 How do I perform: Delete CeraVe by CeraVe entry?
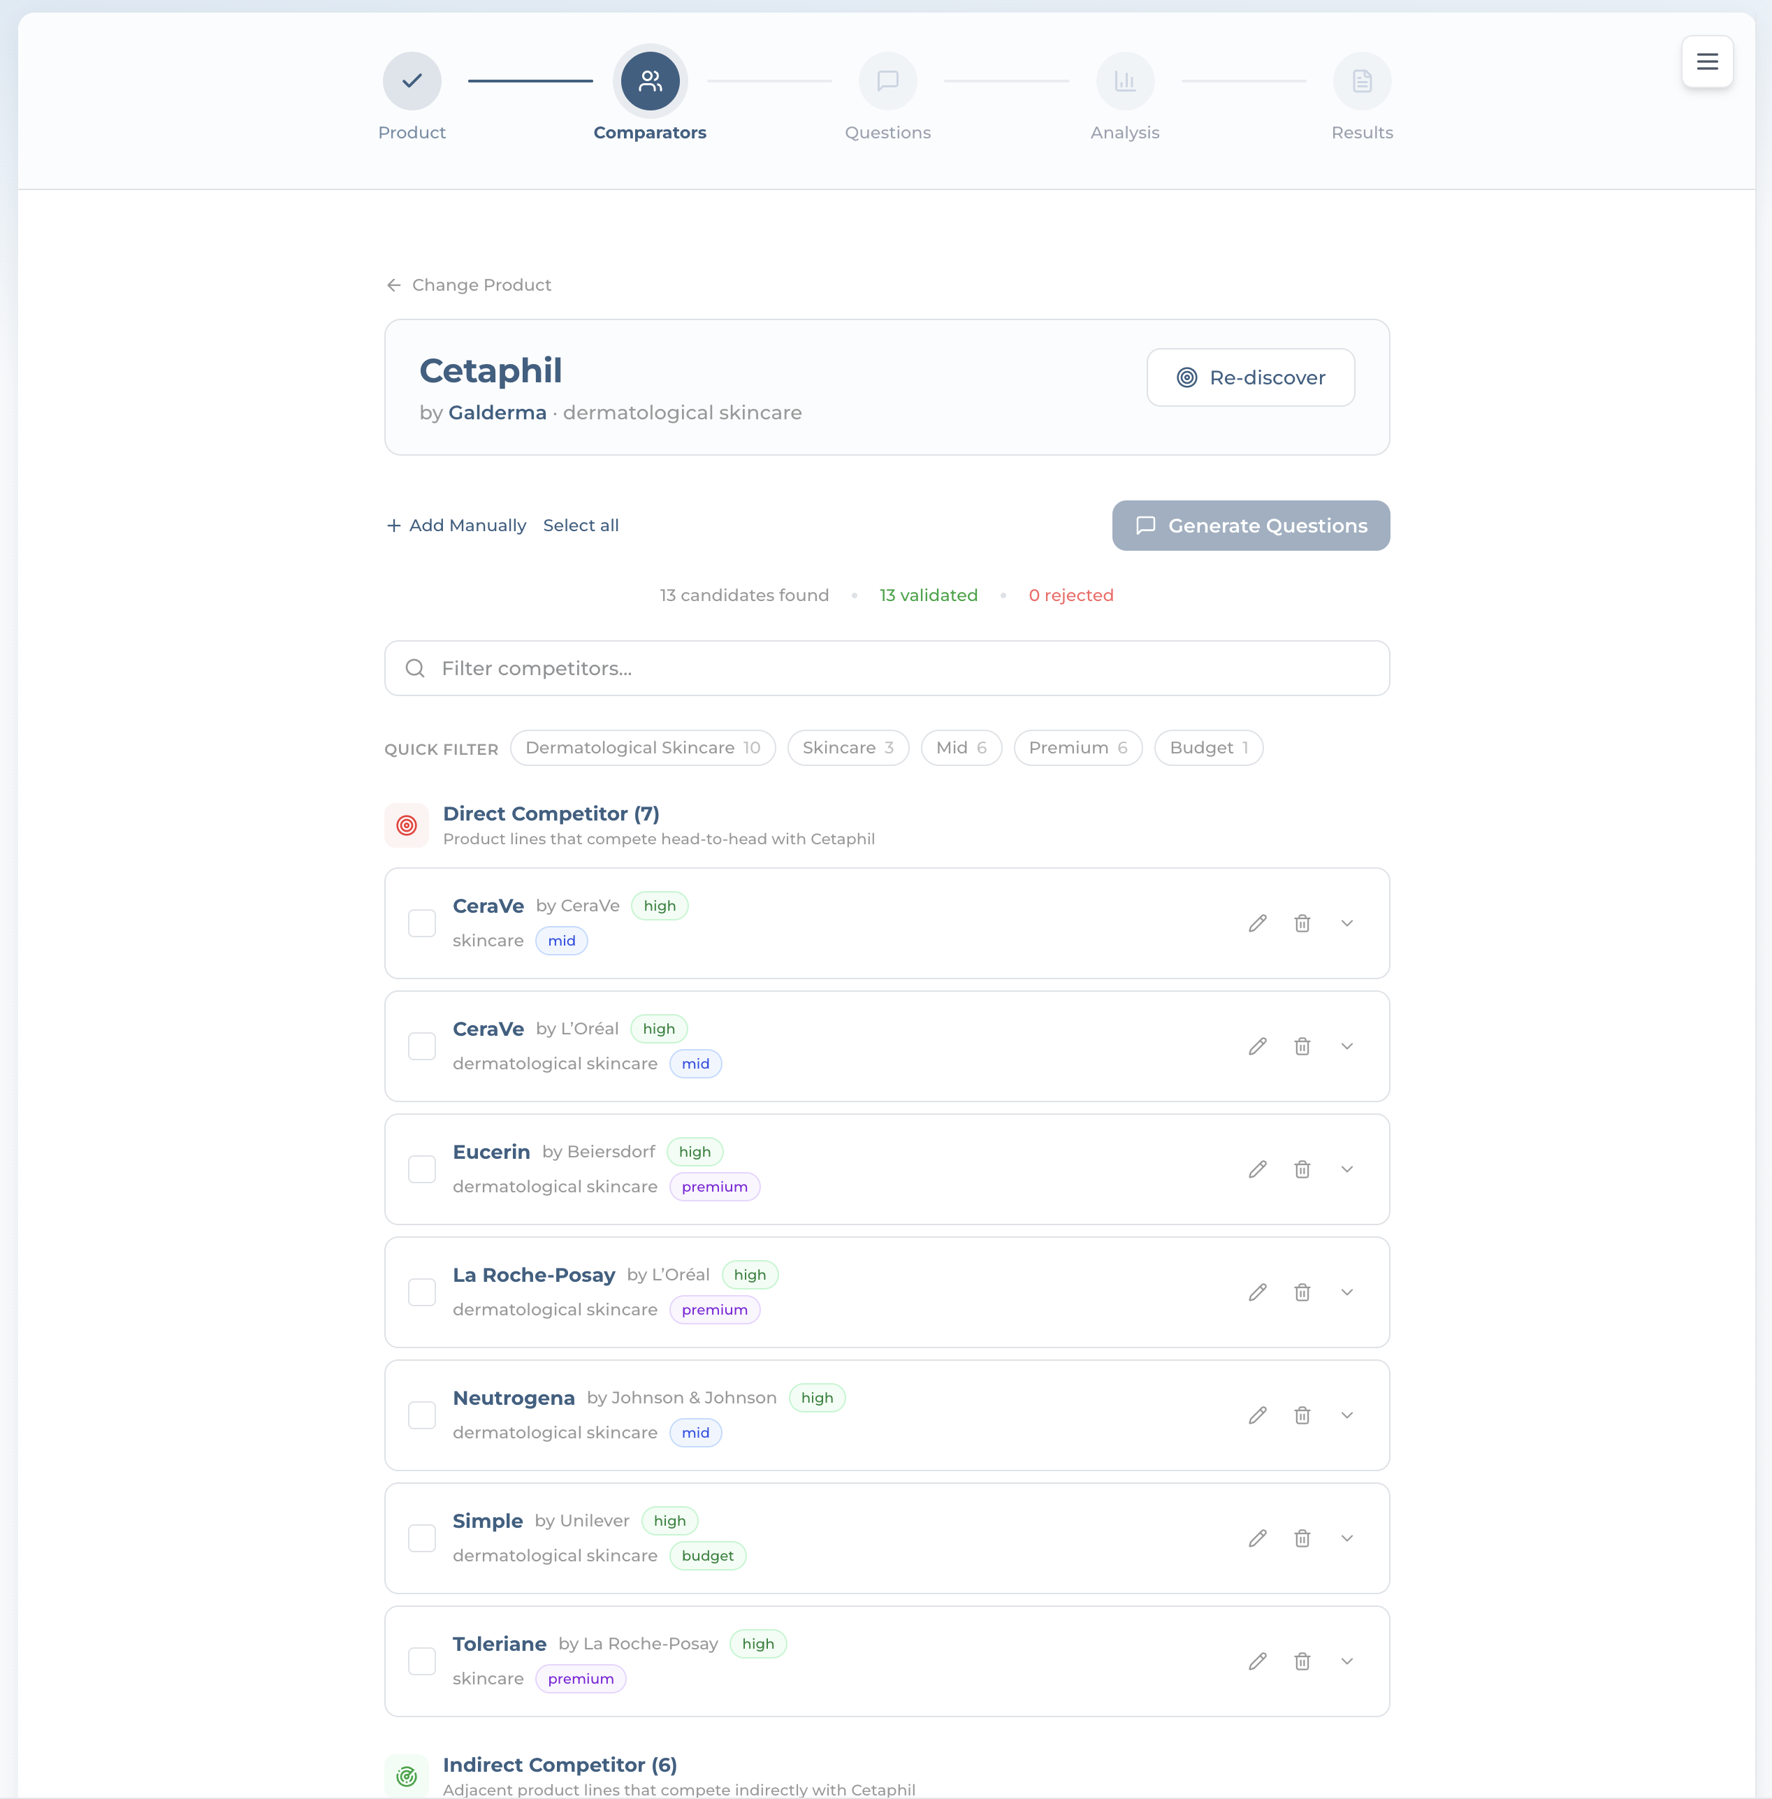tap(1302, 923)
